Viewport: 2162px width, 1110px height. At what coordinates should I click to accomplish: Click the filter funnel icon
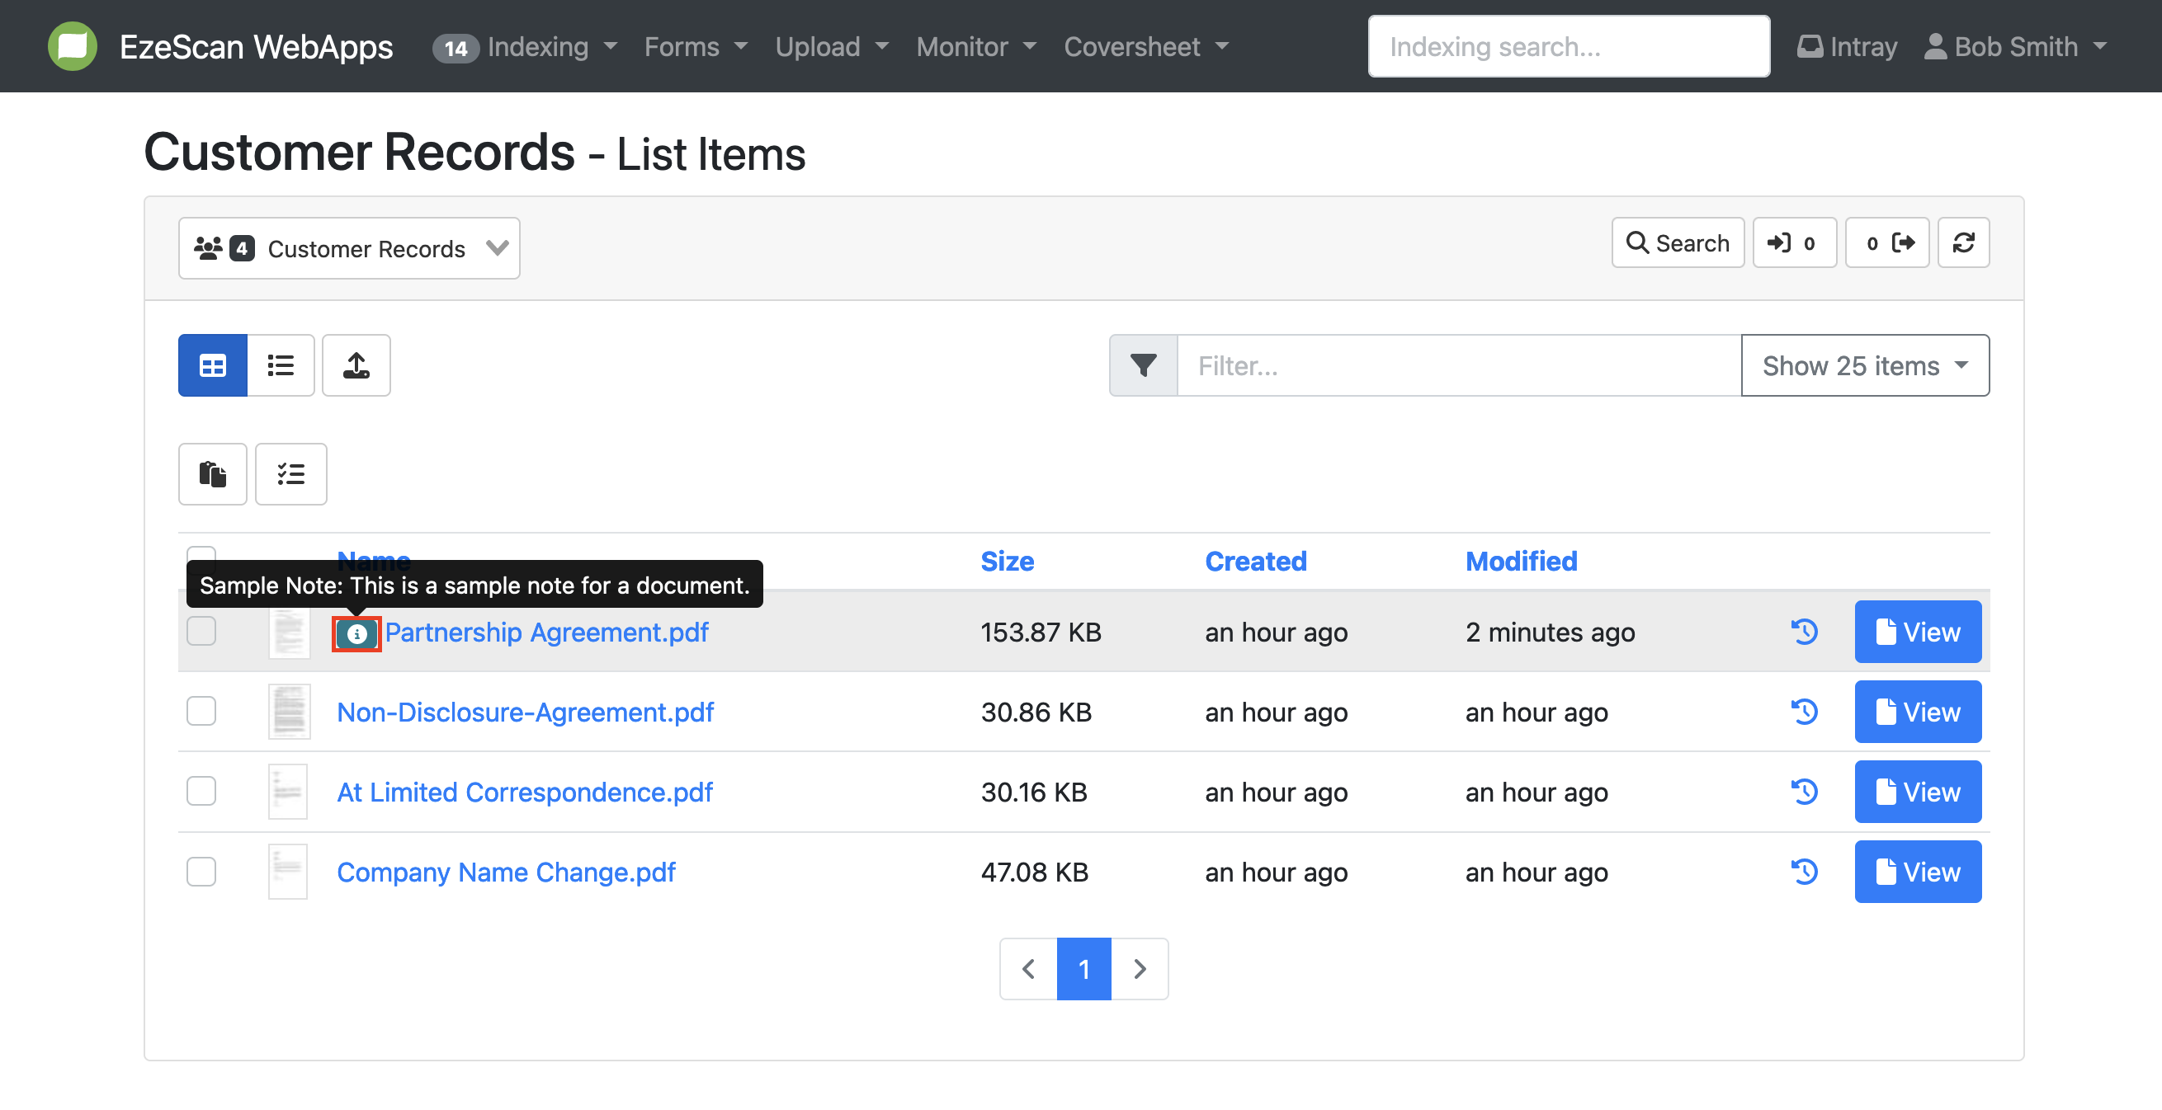tap(1143, 366)
